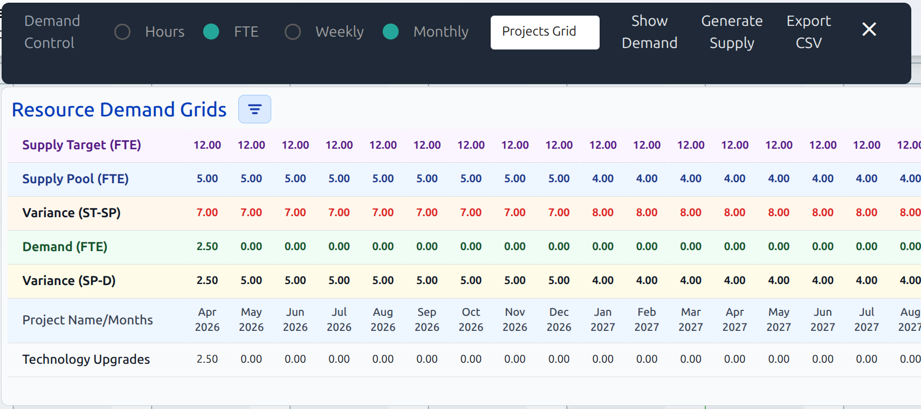921x409 pixels.
Task: Click the Nov 2026 column header
Action: [x=515, y=320]
